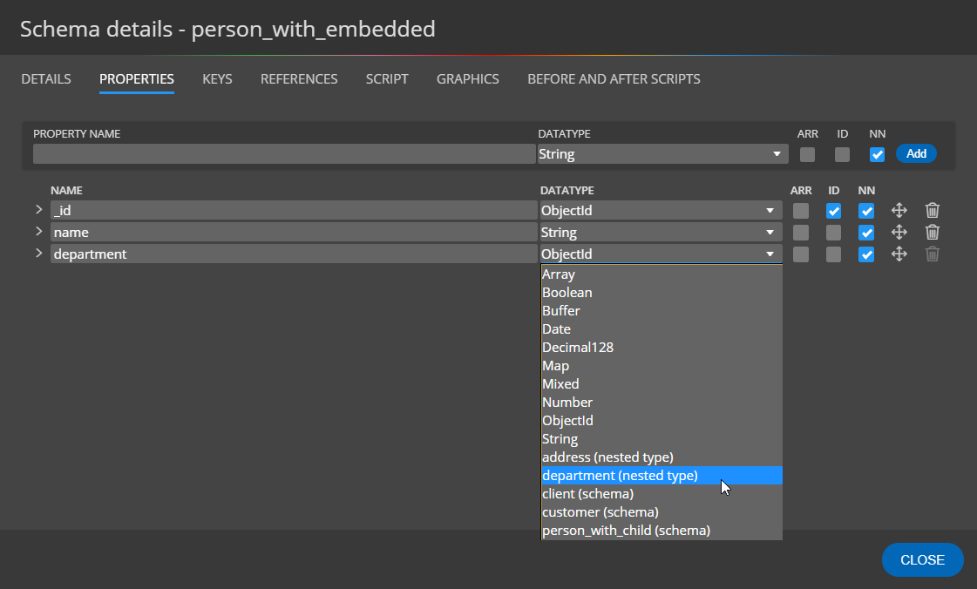The width and height of the screenshot is (977, 589).
Task: Enable ARR for the department property
Action: 801,254
